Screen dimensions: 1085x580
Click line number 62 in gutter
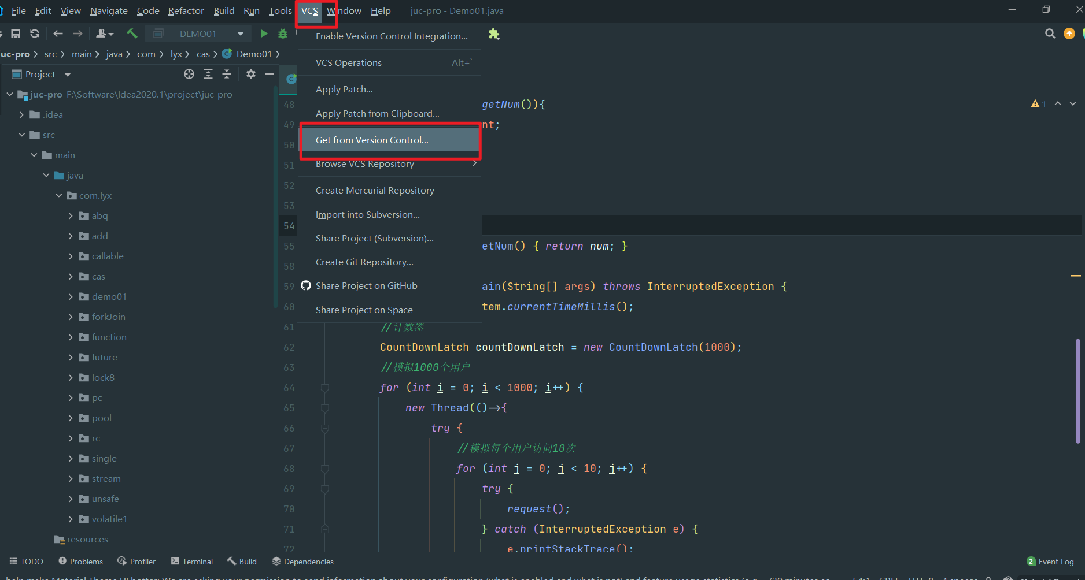[289, 347]
